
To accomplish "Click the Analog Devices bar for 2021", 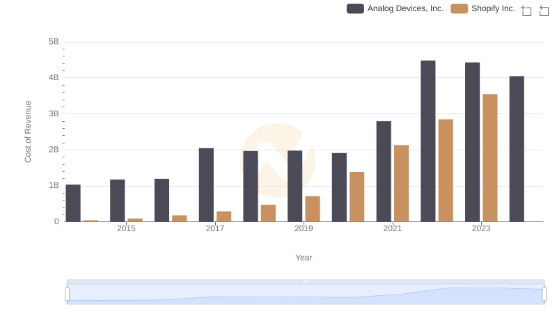I will (384, 171).
